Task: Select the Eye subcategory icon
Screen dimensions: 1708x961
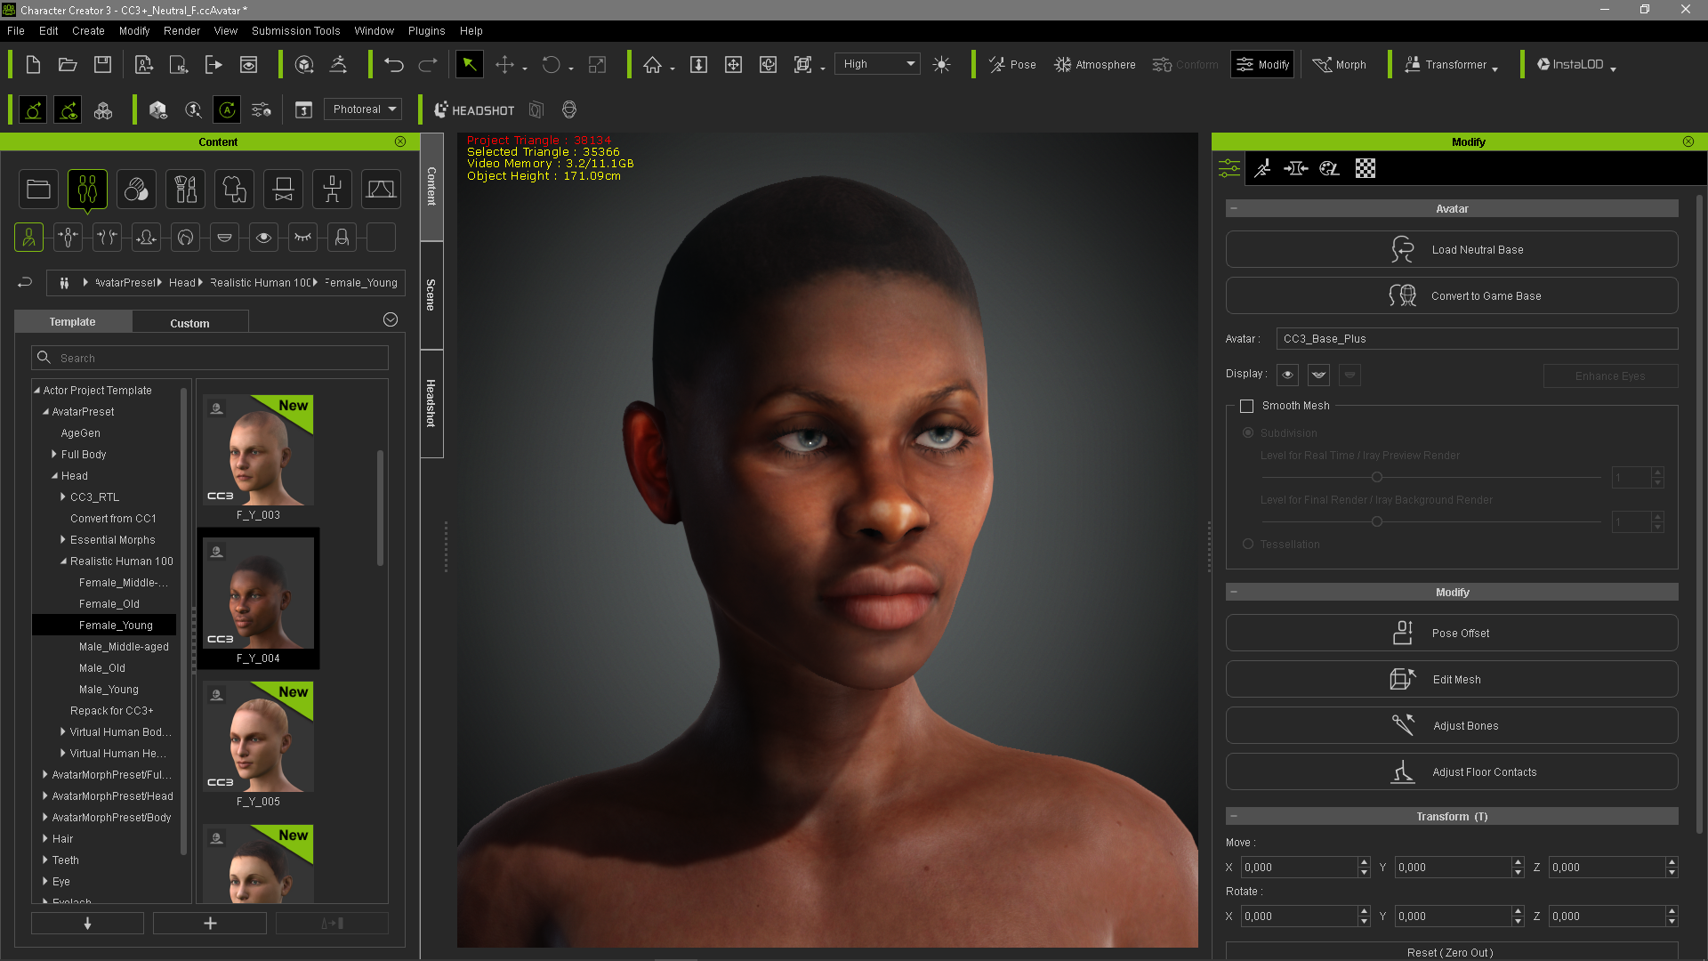Action: click(263, 237)
